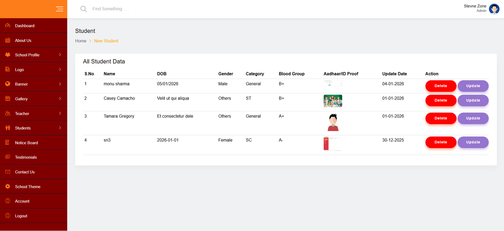Expand the Students submenu chevron
Screen dimensions: 504x231
(60, 128)
